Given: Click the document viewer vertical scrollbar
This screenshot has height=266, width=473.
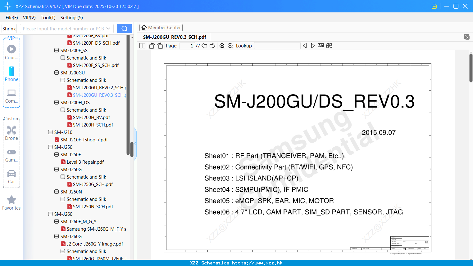Looking at the screenshot, I should (x=471, y=68).
